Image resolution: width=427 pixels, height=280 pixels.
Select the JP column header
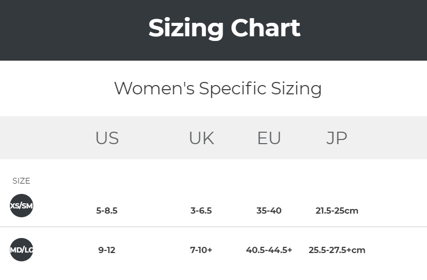coord(337,138)
